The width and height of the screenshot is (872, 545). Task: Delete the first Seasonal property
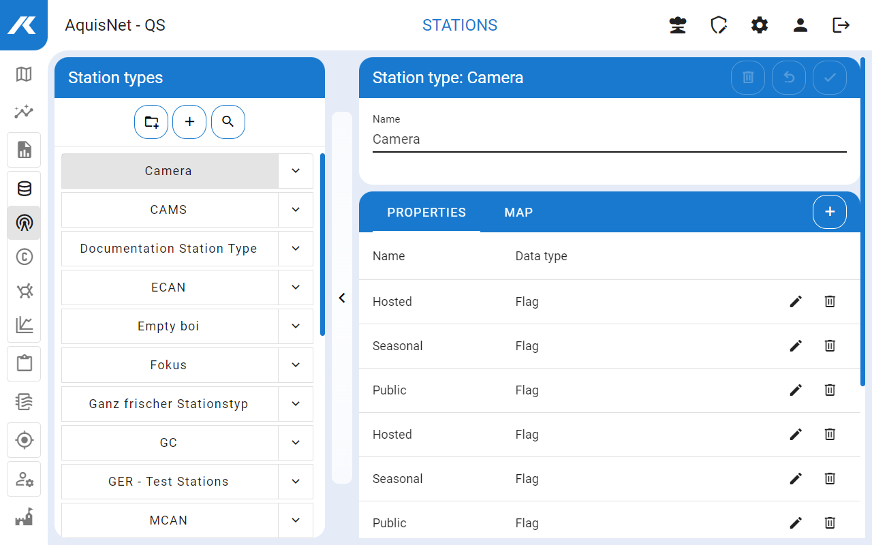(830, 346)
